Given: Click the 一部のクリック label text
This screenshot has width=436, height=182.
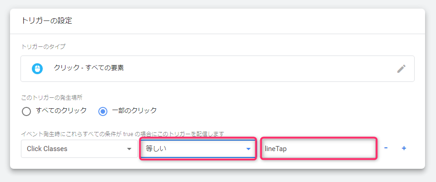Looking at the screenshot, I should 134,110.
